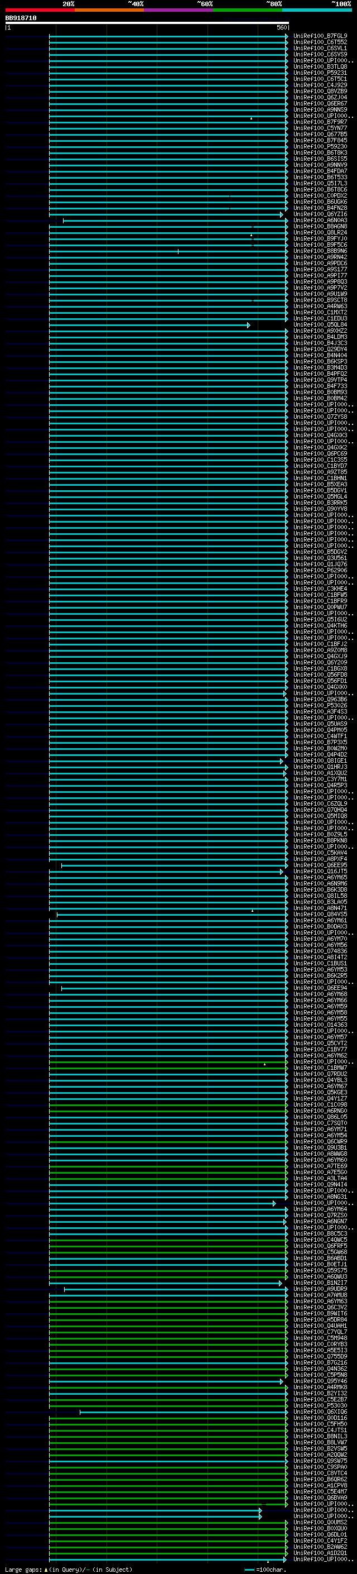The image size is (357, 1574).
Task: Open hit UniRef100_Q6EE95
Action: click(x=320, y=865)
